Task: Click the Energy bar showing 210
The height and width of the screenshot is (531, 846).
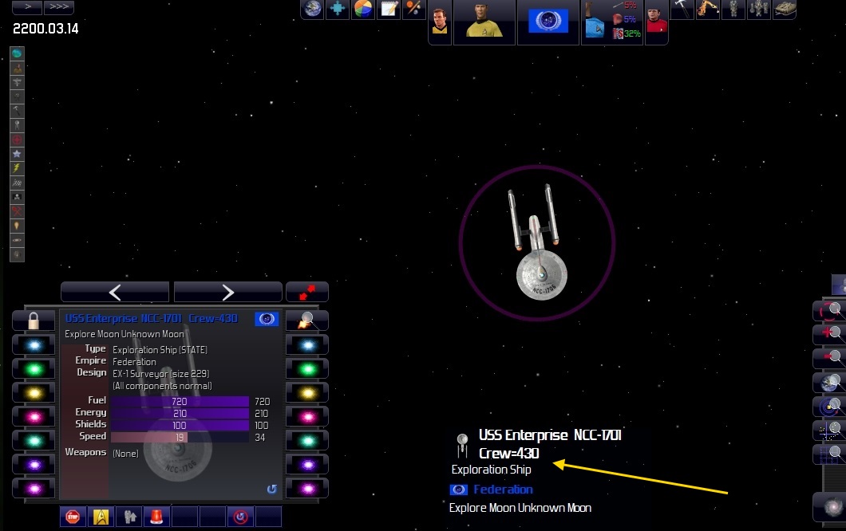Action: click(180, 414)
